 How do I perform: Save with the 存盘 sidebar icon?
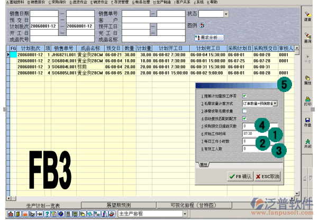(307, 121)
